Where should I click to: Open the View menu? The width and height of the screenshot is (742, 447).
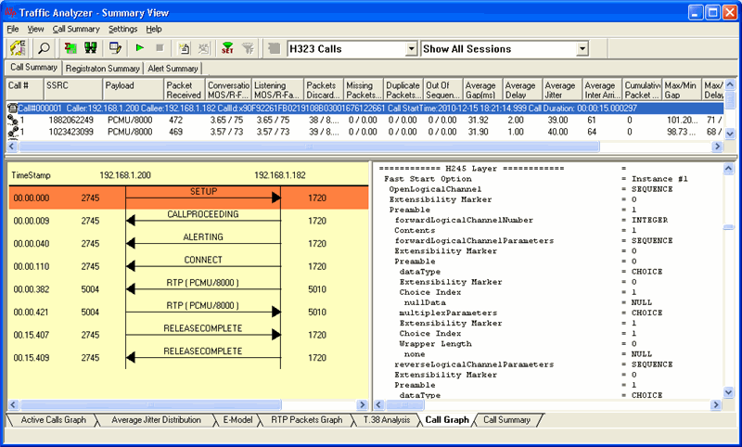click(35, 30)
